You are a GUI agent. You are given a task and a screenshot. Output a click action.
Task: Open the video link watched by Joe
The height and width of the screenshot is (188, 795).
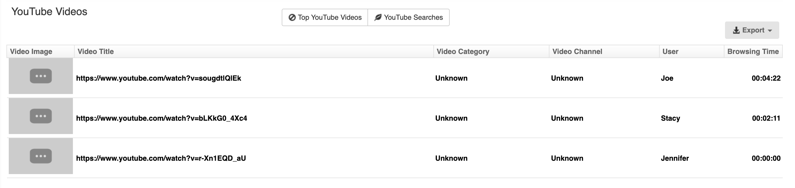pyautogui.click(x=159, y=78)
